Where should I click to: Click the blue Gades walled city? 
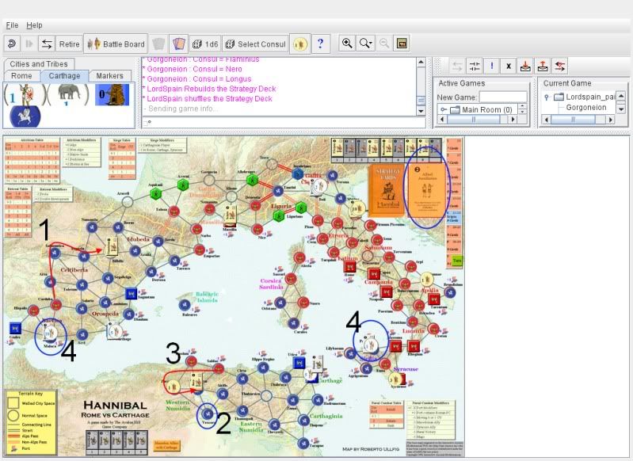click(x=15, y=328)
